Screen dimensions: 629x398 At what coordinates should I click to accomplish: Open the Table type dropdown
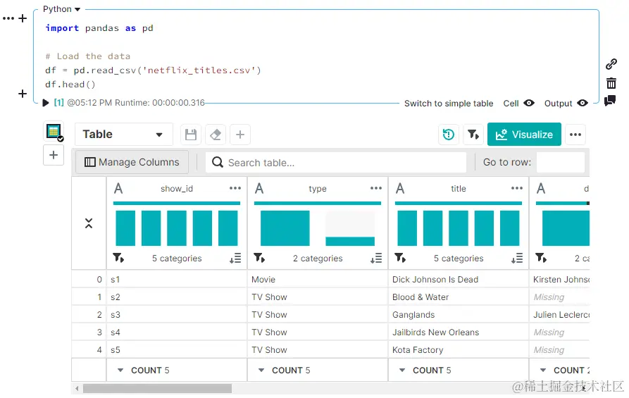(x=123, y=134)
